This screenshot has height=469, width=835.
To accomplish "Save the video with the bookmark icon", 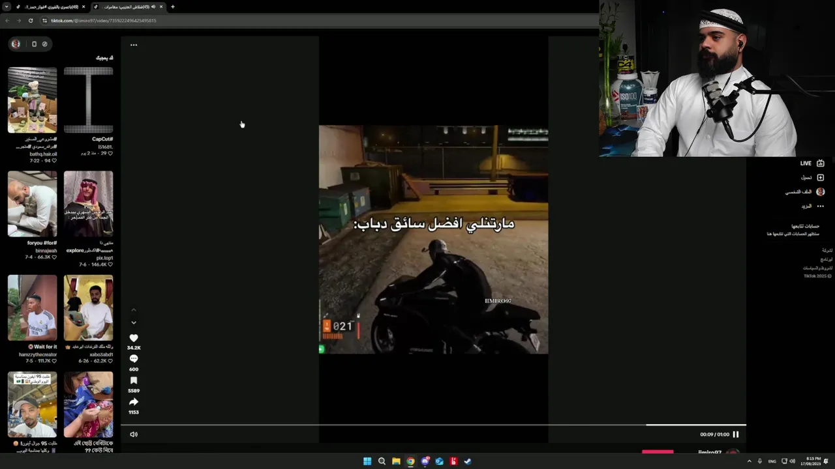I will tap(134, 380).
